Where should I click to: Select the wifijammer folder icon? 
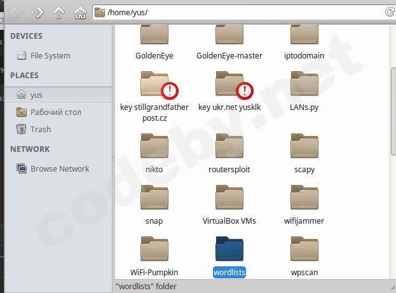click(304, 197)
